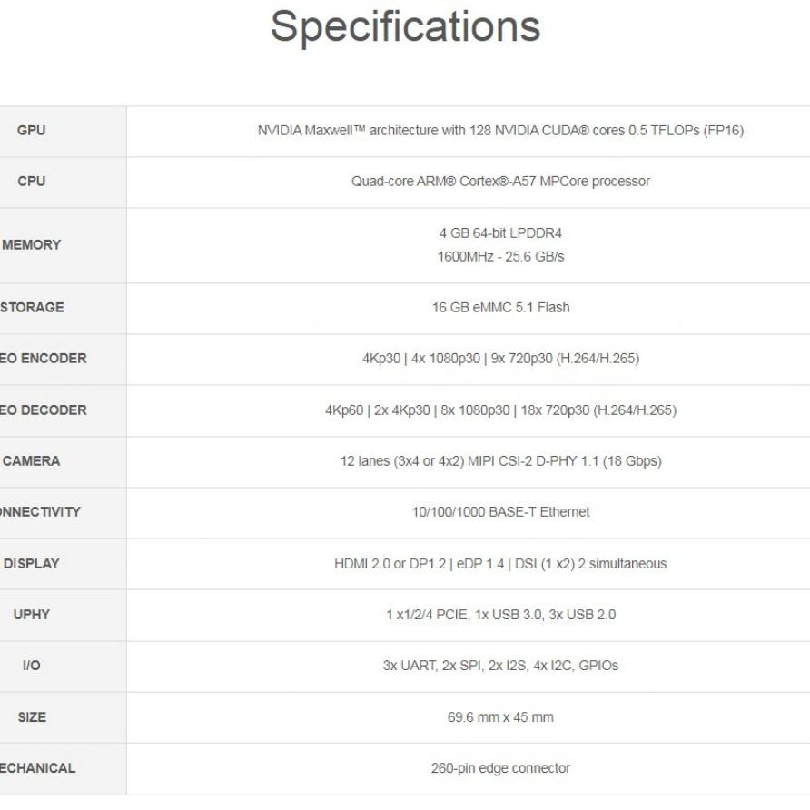This screenshot has width=810, height=810.
Task: Select the 12 lanes MIPI CSI-2 text
Action: click(x=500, y=461)
